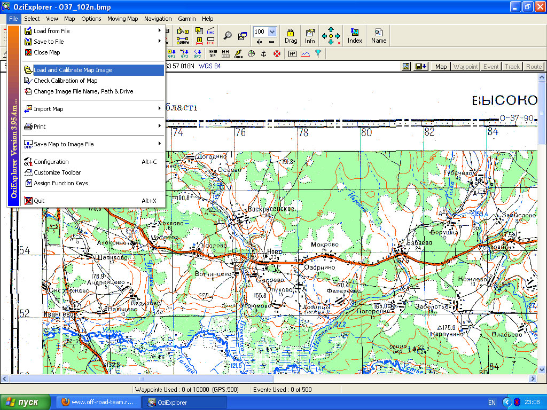
Task: Click the NMEA SIM simulator icon
Action: coord(213,53)
